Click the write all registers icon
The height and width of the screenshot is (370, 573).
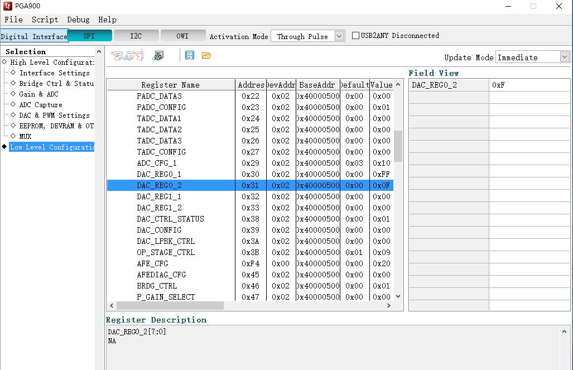139,56
